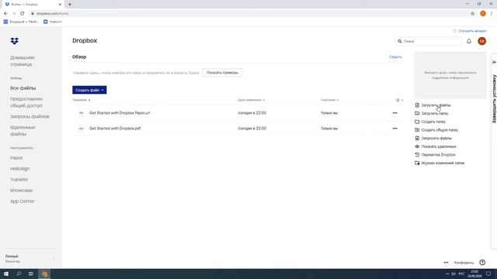Click the upload files icon
497x279 pixels.
tap(417, 105)
